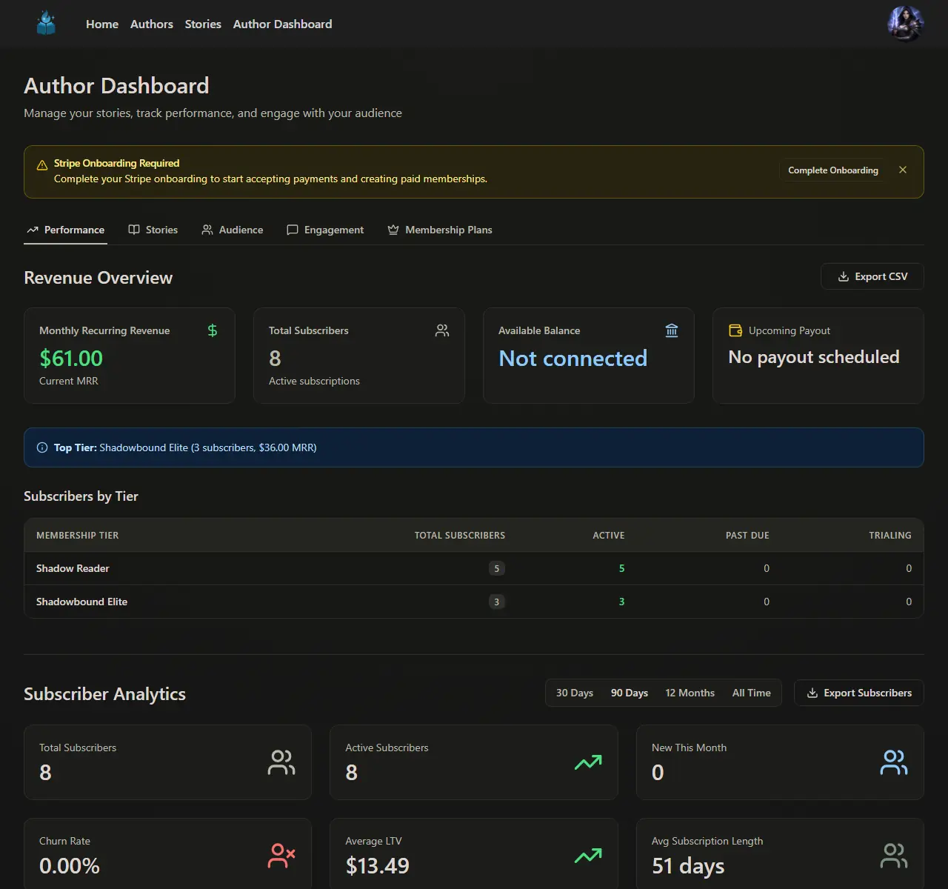Click the Export Subscribers button
Image resolution: width=948 pixels, height=889 pixels.
pyautogui.click(x=858, y=693)
